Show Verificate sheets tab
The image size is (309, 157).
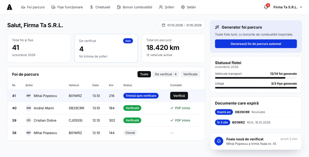click(x=190, y=74)
